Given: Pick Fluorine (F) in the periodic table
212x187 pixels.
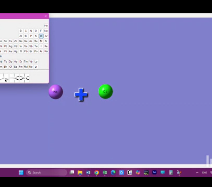Looking at the screenshot, I should point(41,31).
